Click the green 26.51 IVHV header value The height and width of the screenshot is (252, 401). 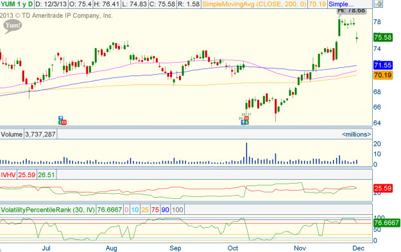[x=46, y=175]
